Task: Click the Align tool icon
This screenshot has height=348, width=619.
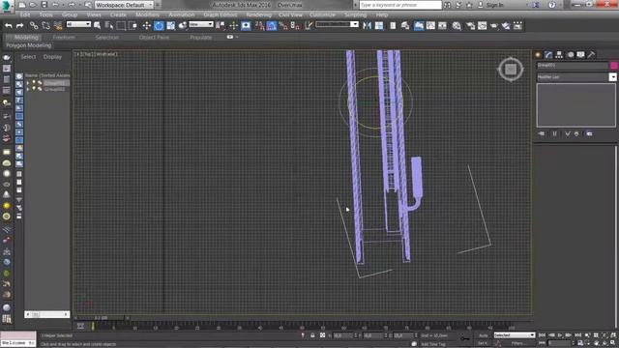Action: click(379, 26)
